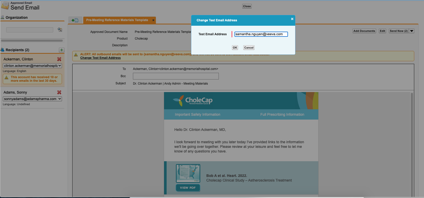This screenshot has height=198, width=424.
Task: Click the Add Documents button
Action: 364,31
